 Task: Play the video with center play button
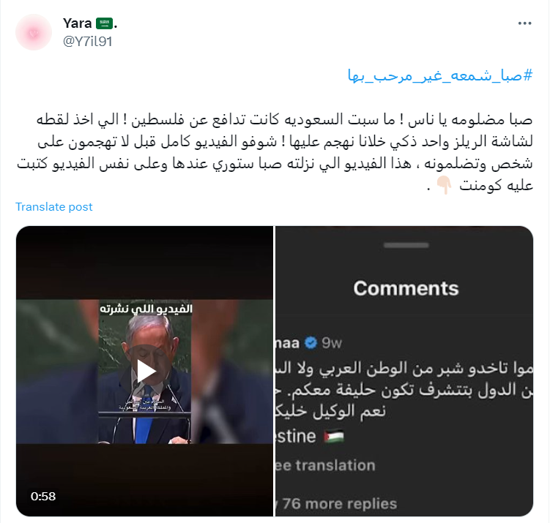coord(145,371)
